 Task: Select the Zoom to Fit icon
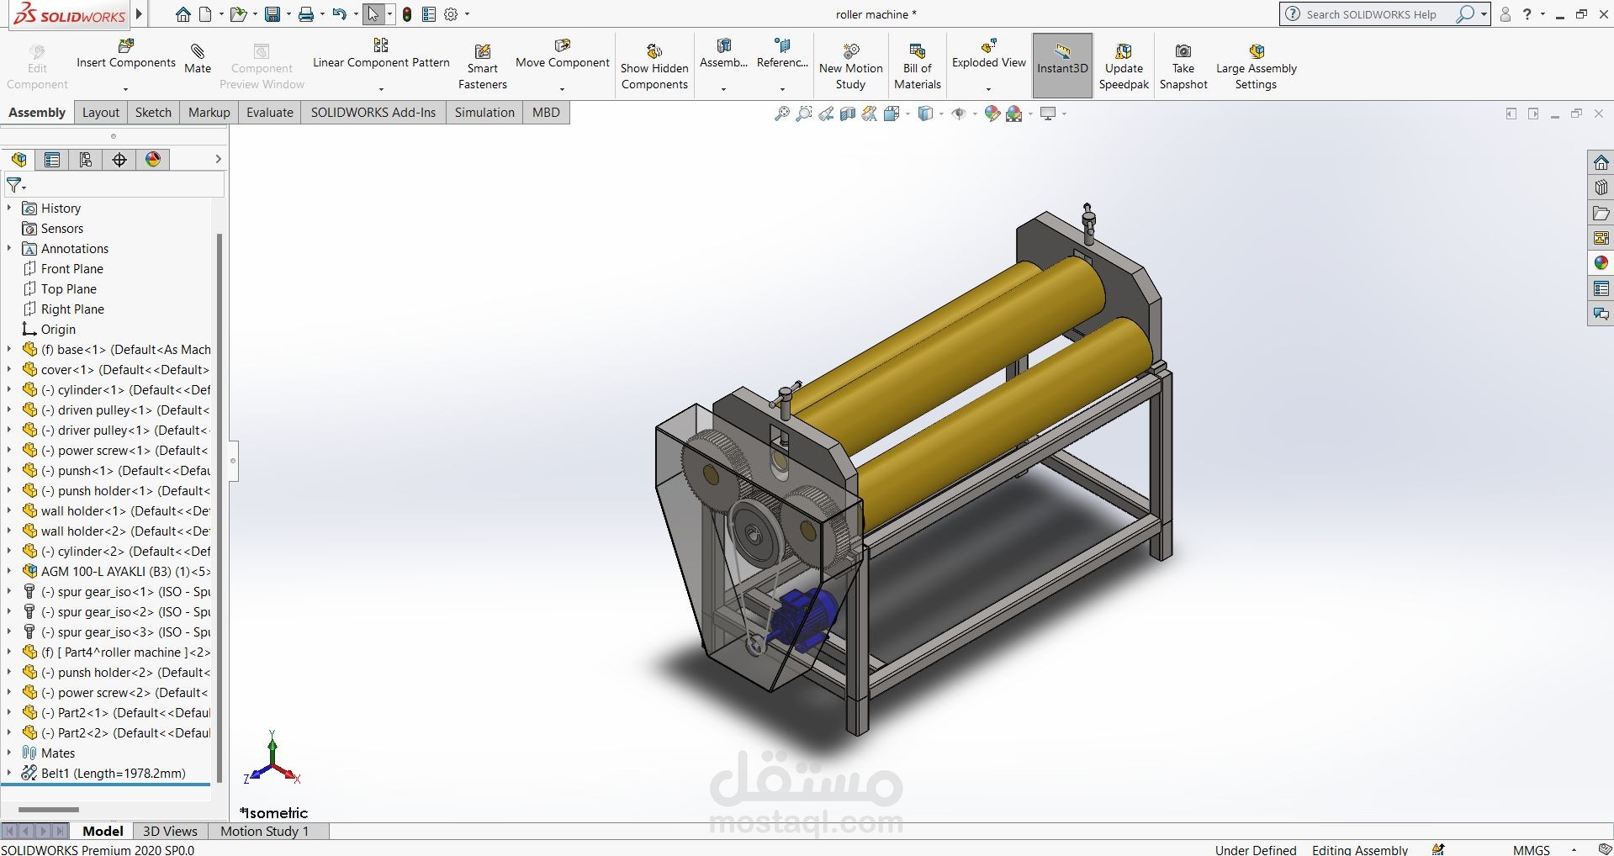tap(781, 112)
